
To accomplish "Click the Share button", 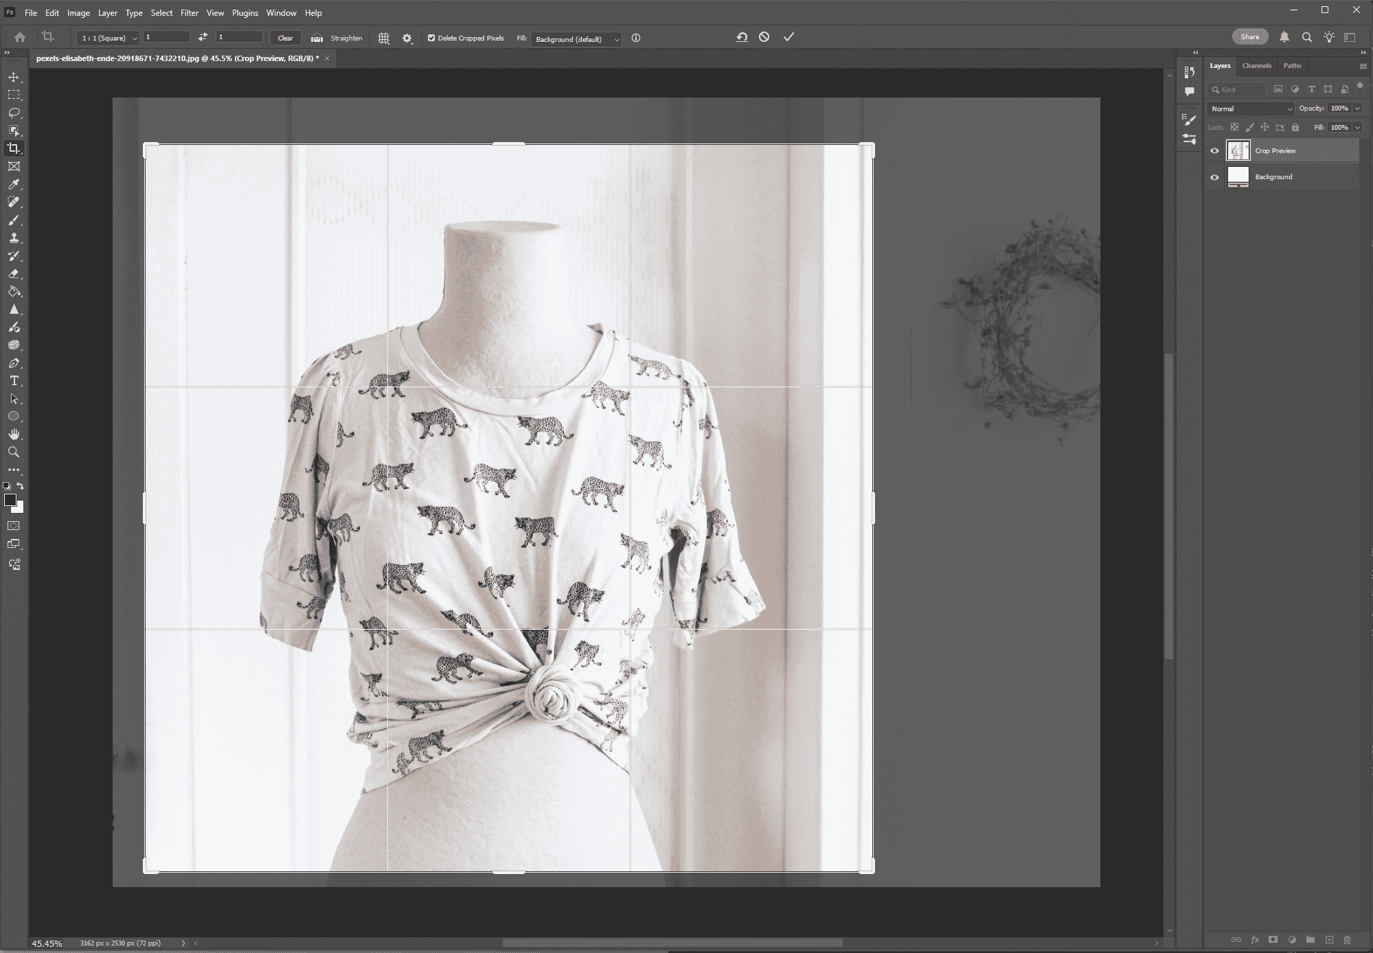I will point(1249,37).
